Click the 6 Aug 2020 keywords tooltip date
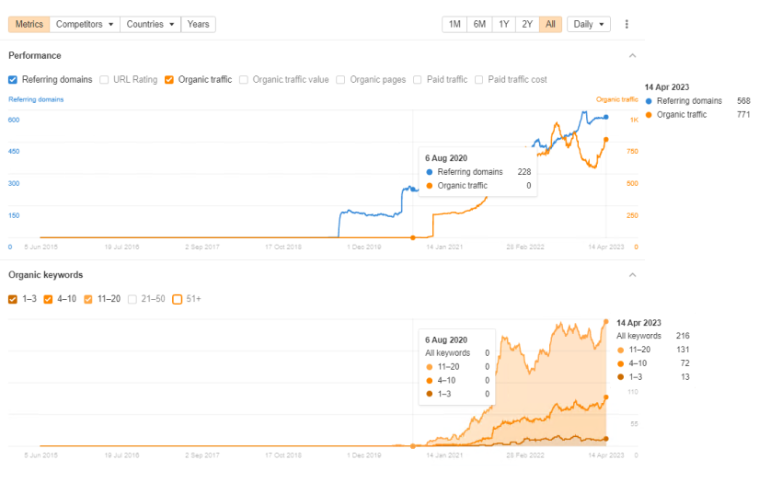Screen dimensions: 759x483 click(446, 339)
